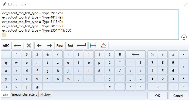Click the delete X icon in toolbar
Screen dimensions: 190x101
click(29, 45)
